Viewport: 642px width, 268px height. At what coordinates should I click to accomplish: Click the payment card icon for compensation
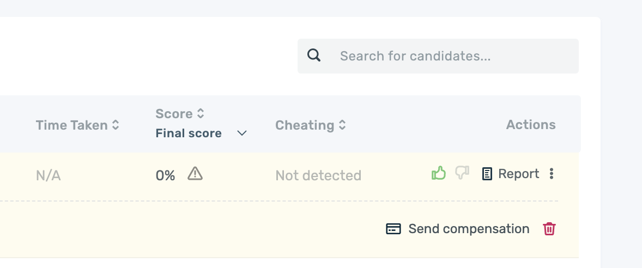(393, 229)
